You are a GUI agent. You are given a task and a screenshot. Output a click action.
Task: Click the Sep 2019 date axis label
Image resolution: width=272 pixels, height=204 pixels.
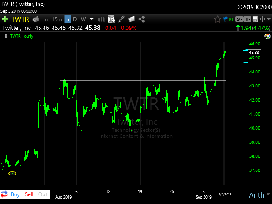[204, 197]
